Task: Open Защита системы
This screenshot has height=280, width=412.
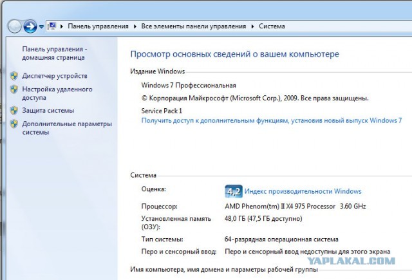Action: pyautogui.click(x=48, y=110)
